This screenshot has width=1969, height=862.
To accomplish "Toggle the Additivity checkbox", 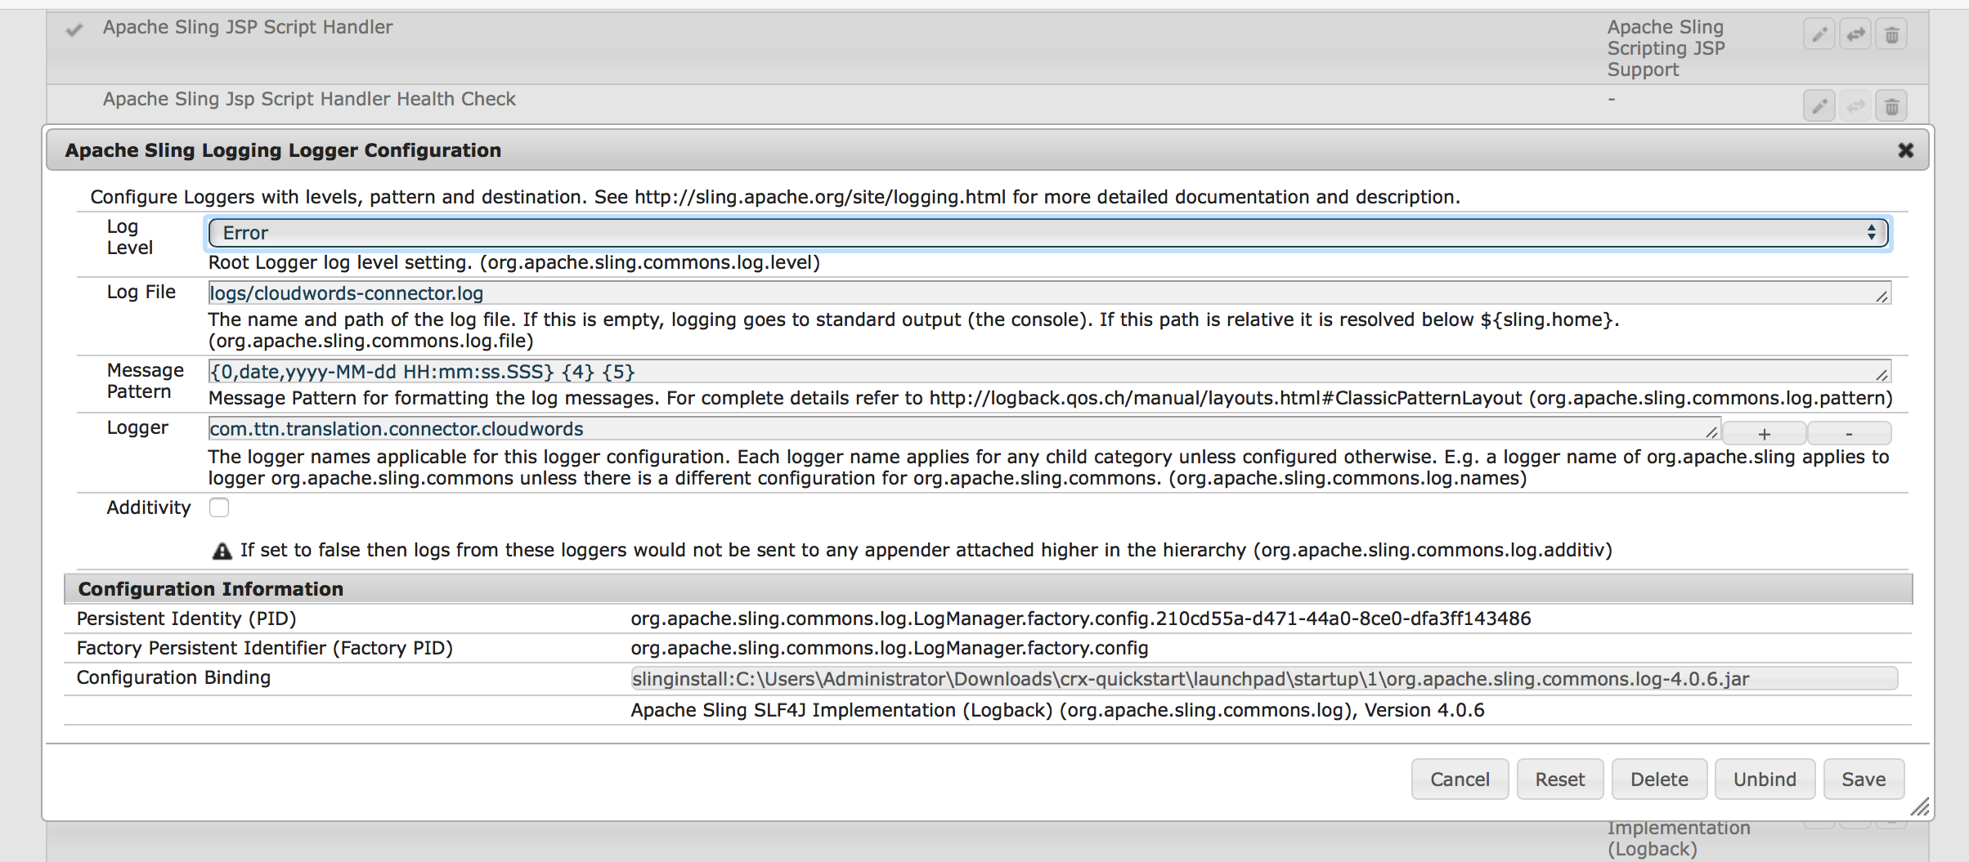I will pos(219,508).
